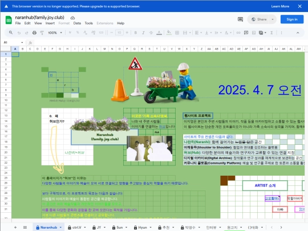
Task: Toggle bold formatting
Action: (x=136, y=33)
